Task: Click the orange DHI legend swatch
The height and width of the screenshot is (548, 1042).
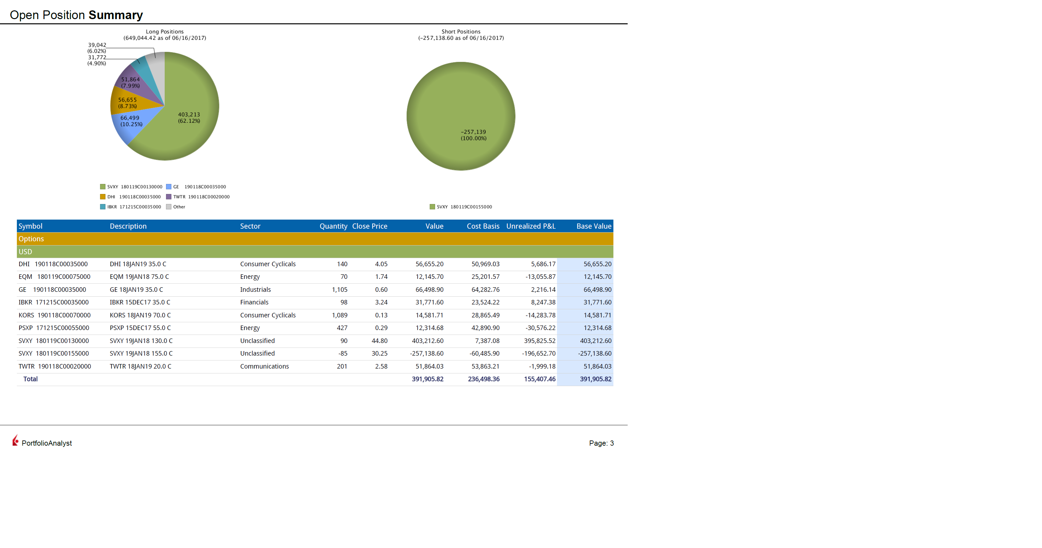Action: coord(103,197)
